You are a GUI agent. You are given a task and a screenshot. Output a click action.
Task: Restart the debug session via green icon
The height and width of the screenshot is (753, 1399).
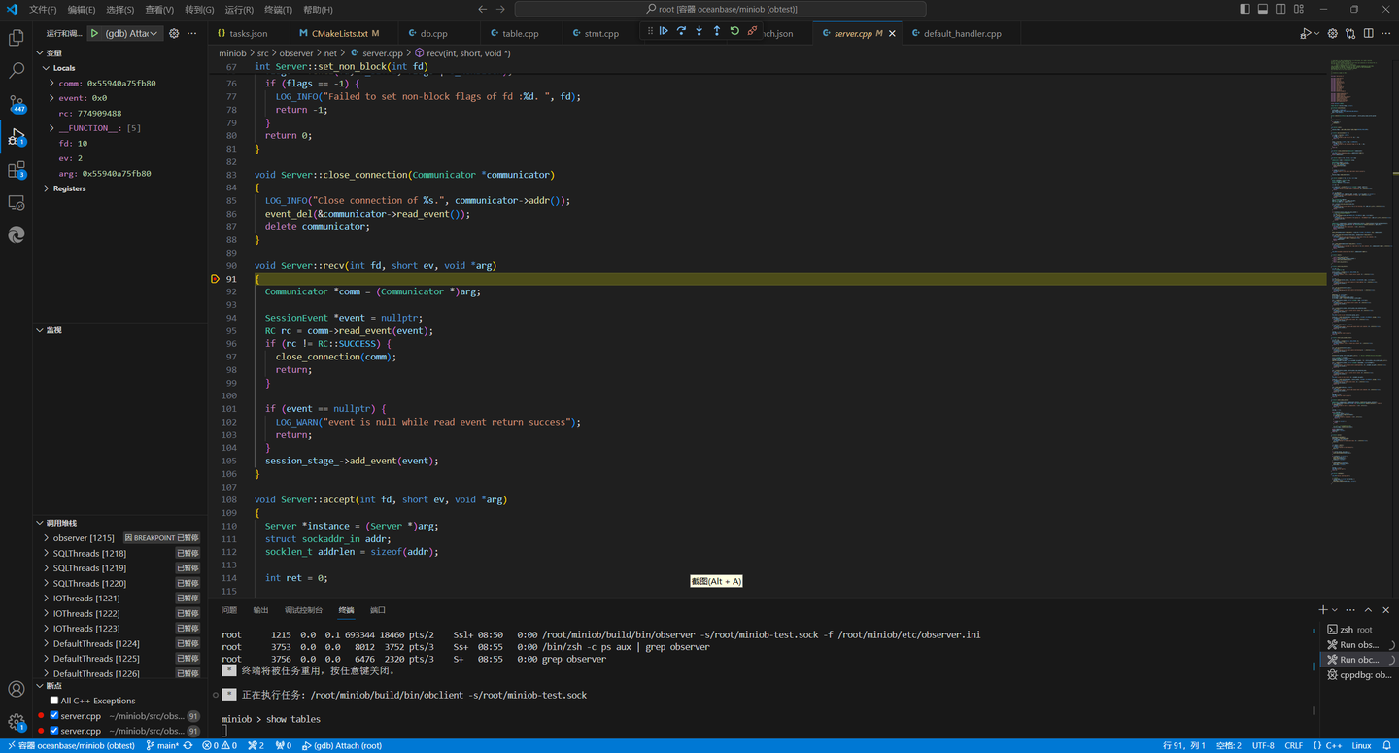click(734, 31)
